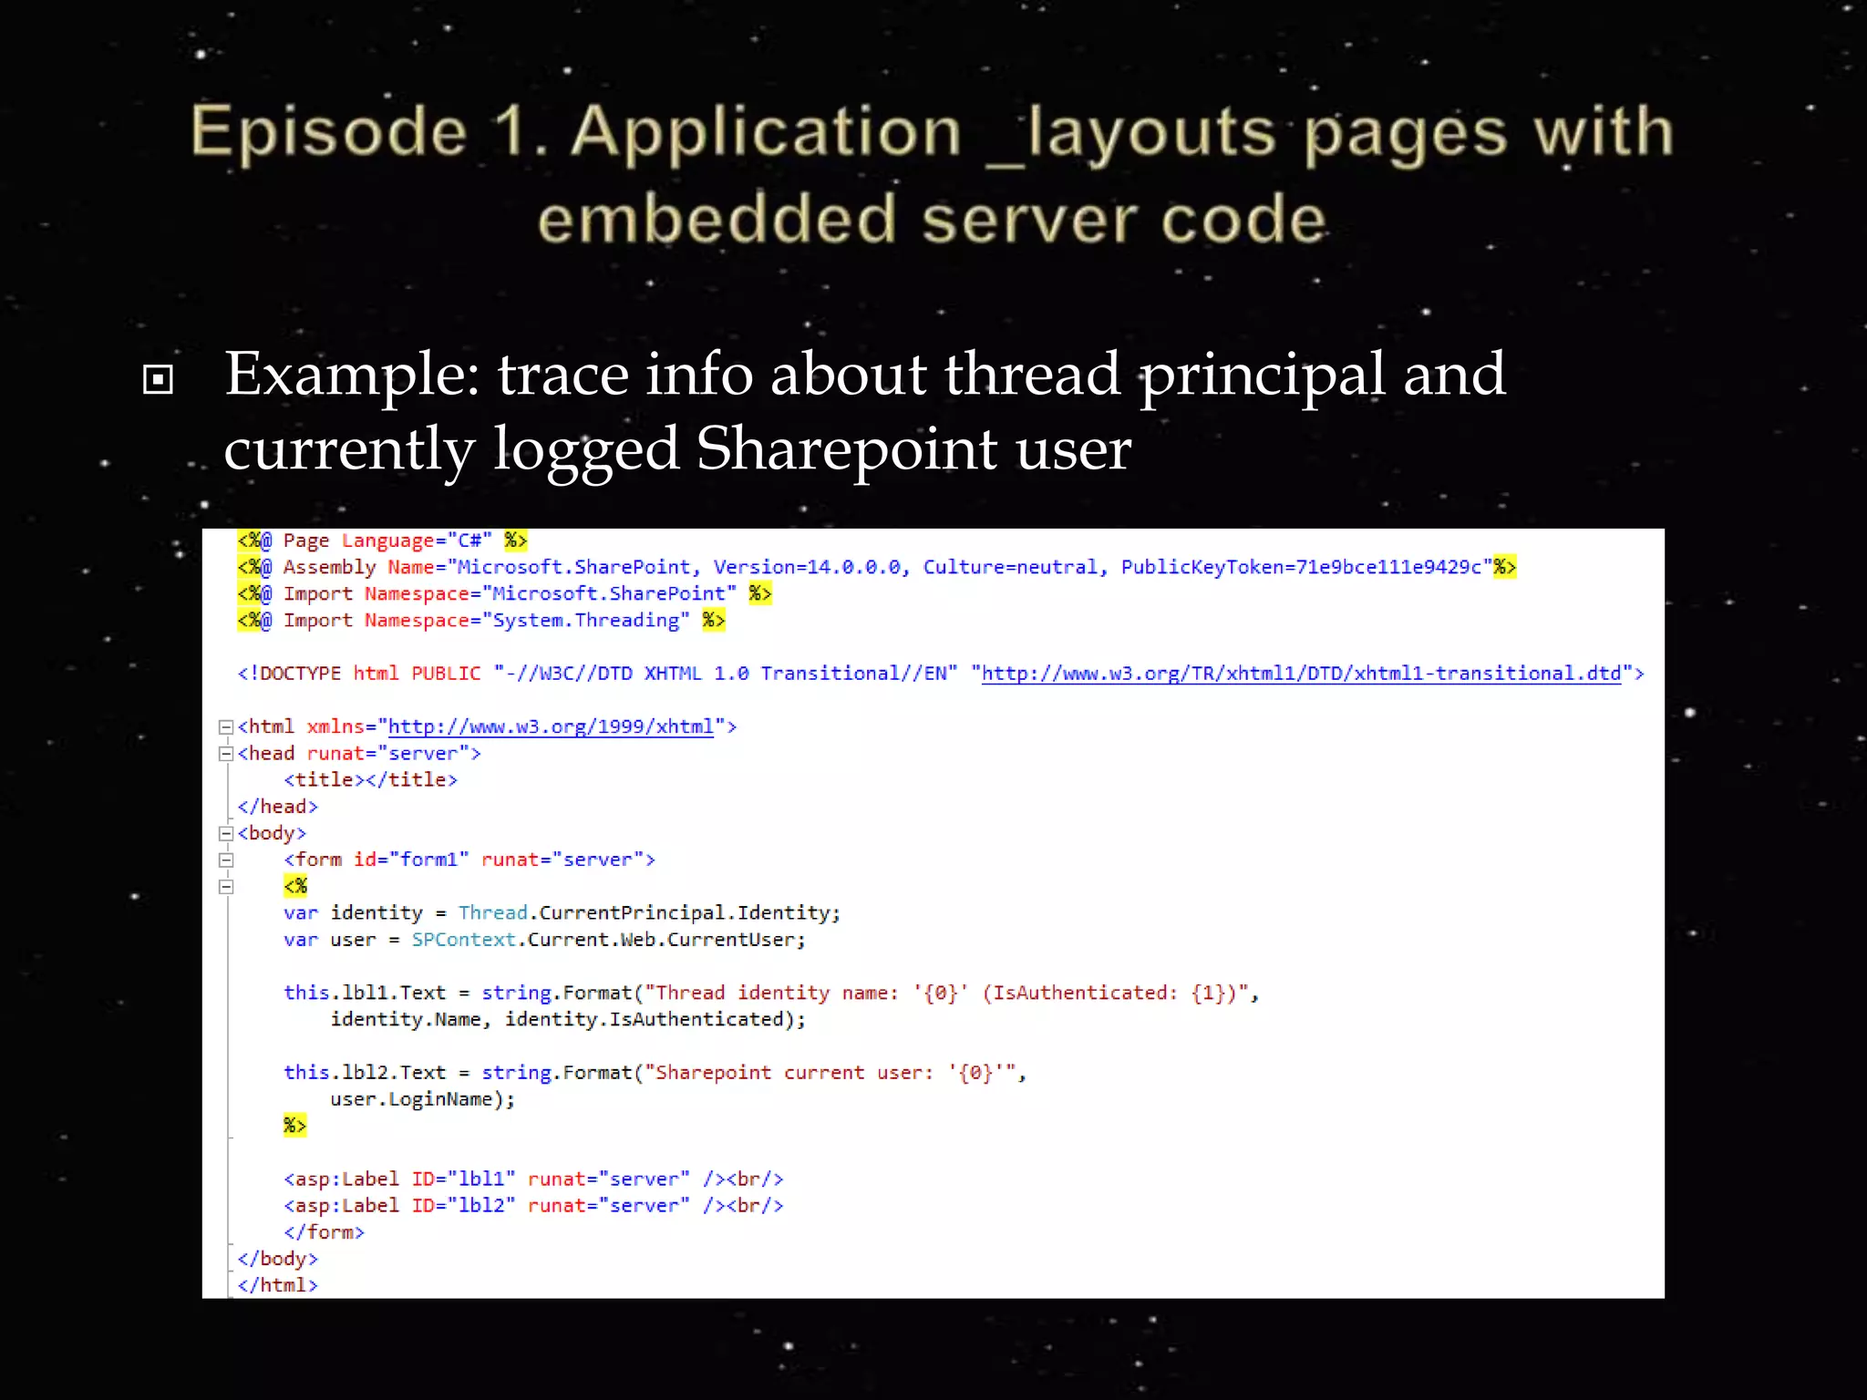Click Import Namespace="System.Threading" line
The width and height of the screenshot is (1867, 1400).
[480, 621]
